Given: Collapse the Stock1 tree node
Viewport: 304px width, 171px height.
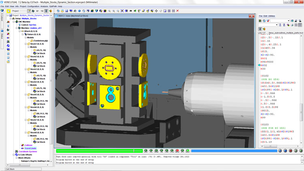Looking at the screenshot, I should [25, 44].
